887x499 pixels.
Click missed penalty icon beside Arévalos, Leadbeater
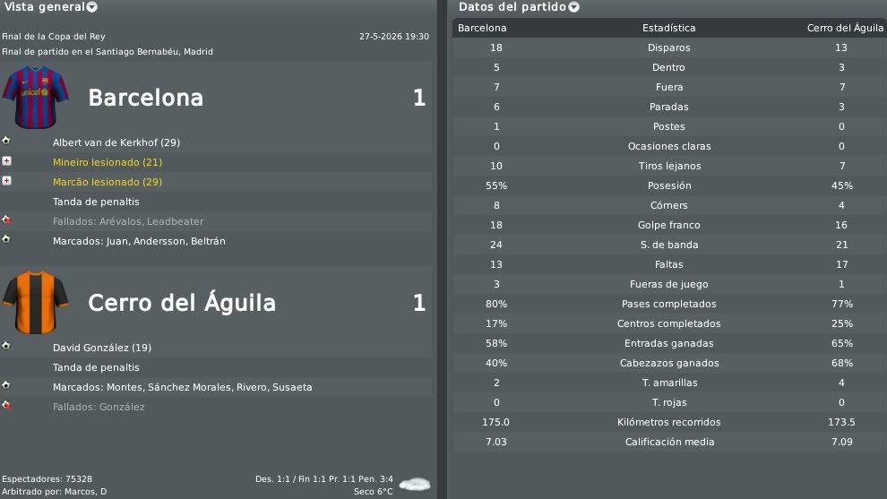tap(6, 219)
